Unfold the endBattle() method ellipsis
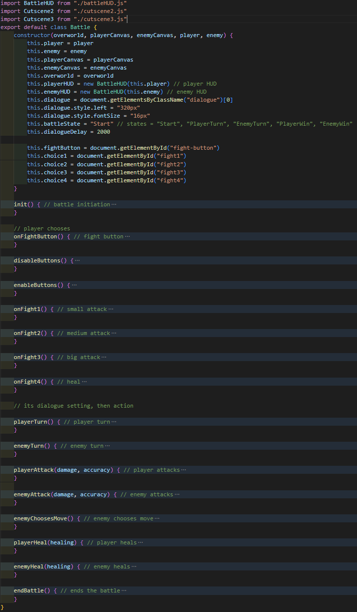Image resolution: width=357 pixels, height=612 pixels. point(124,590)
